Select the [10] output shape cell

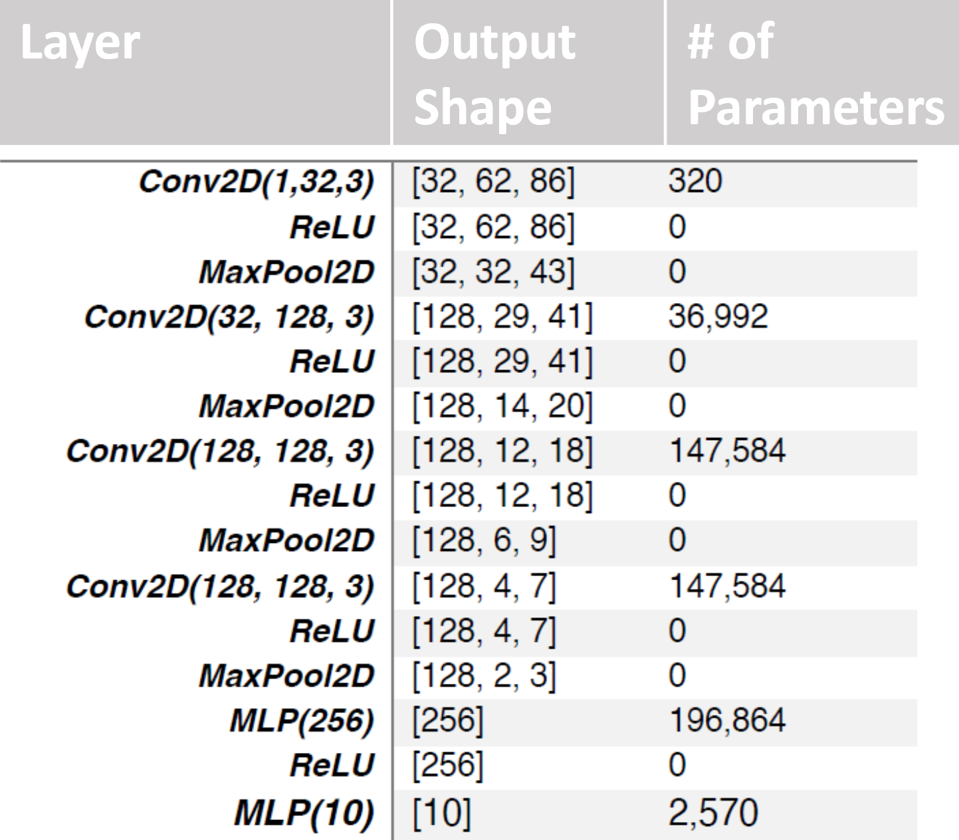click(441, 813)
